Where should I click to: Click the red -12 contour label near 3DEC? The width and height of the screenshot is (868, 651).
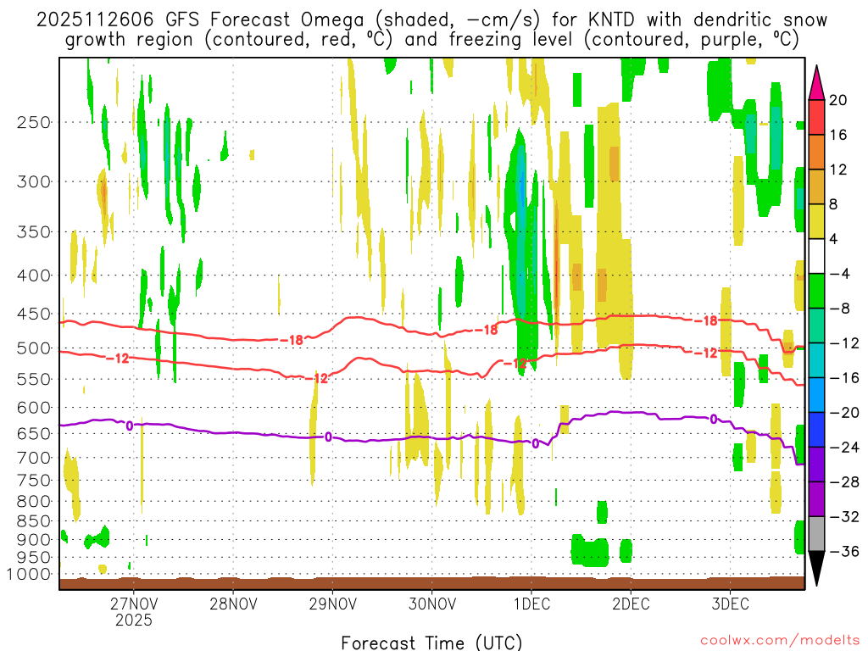pos(706,353)
